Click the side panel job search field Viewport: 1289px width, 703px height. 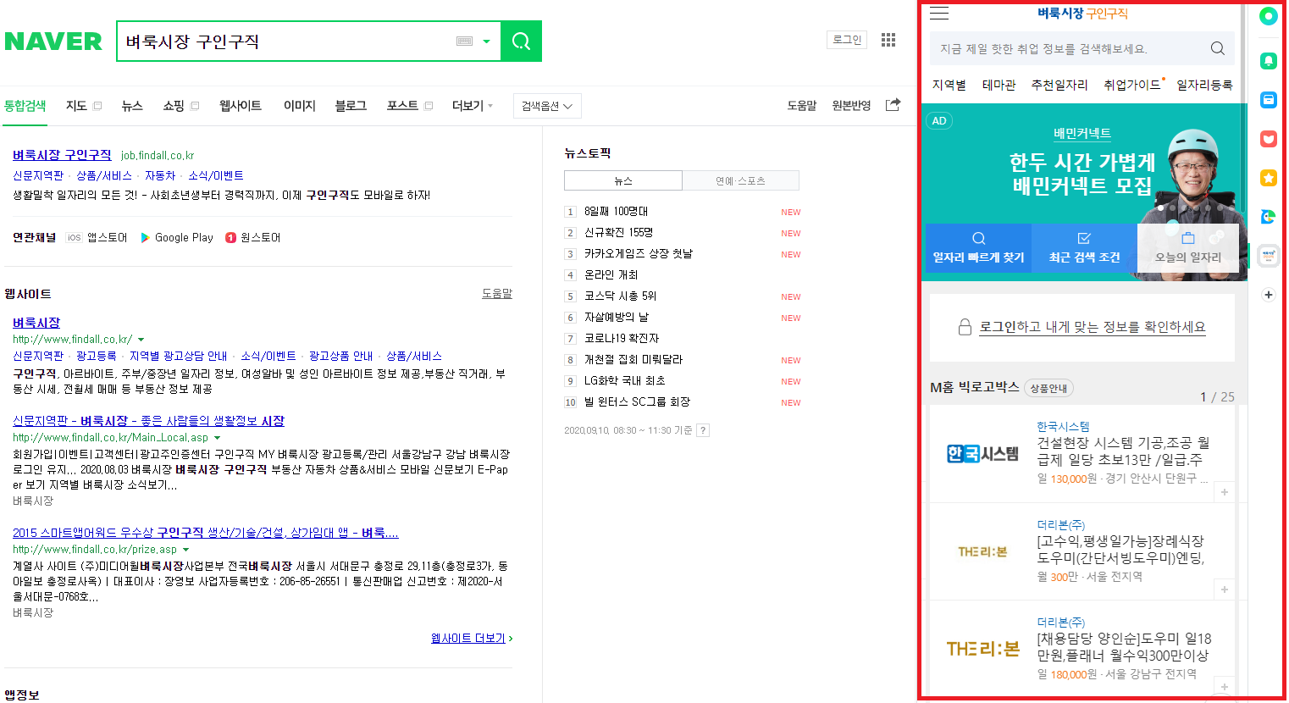coord(1082,48)
